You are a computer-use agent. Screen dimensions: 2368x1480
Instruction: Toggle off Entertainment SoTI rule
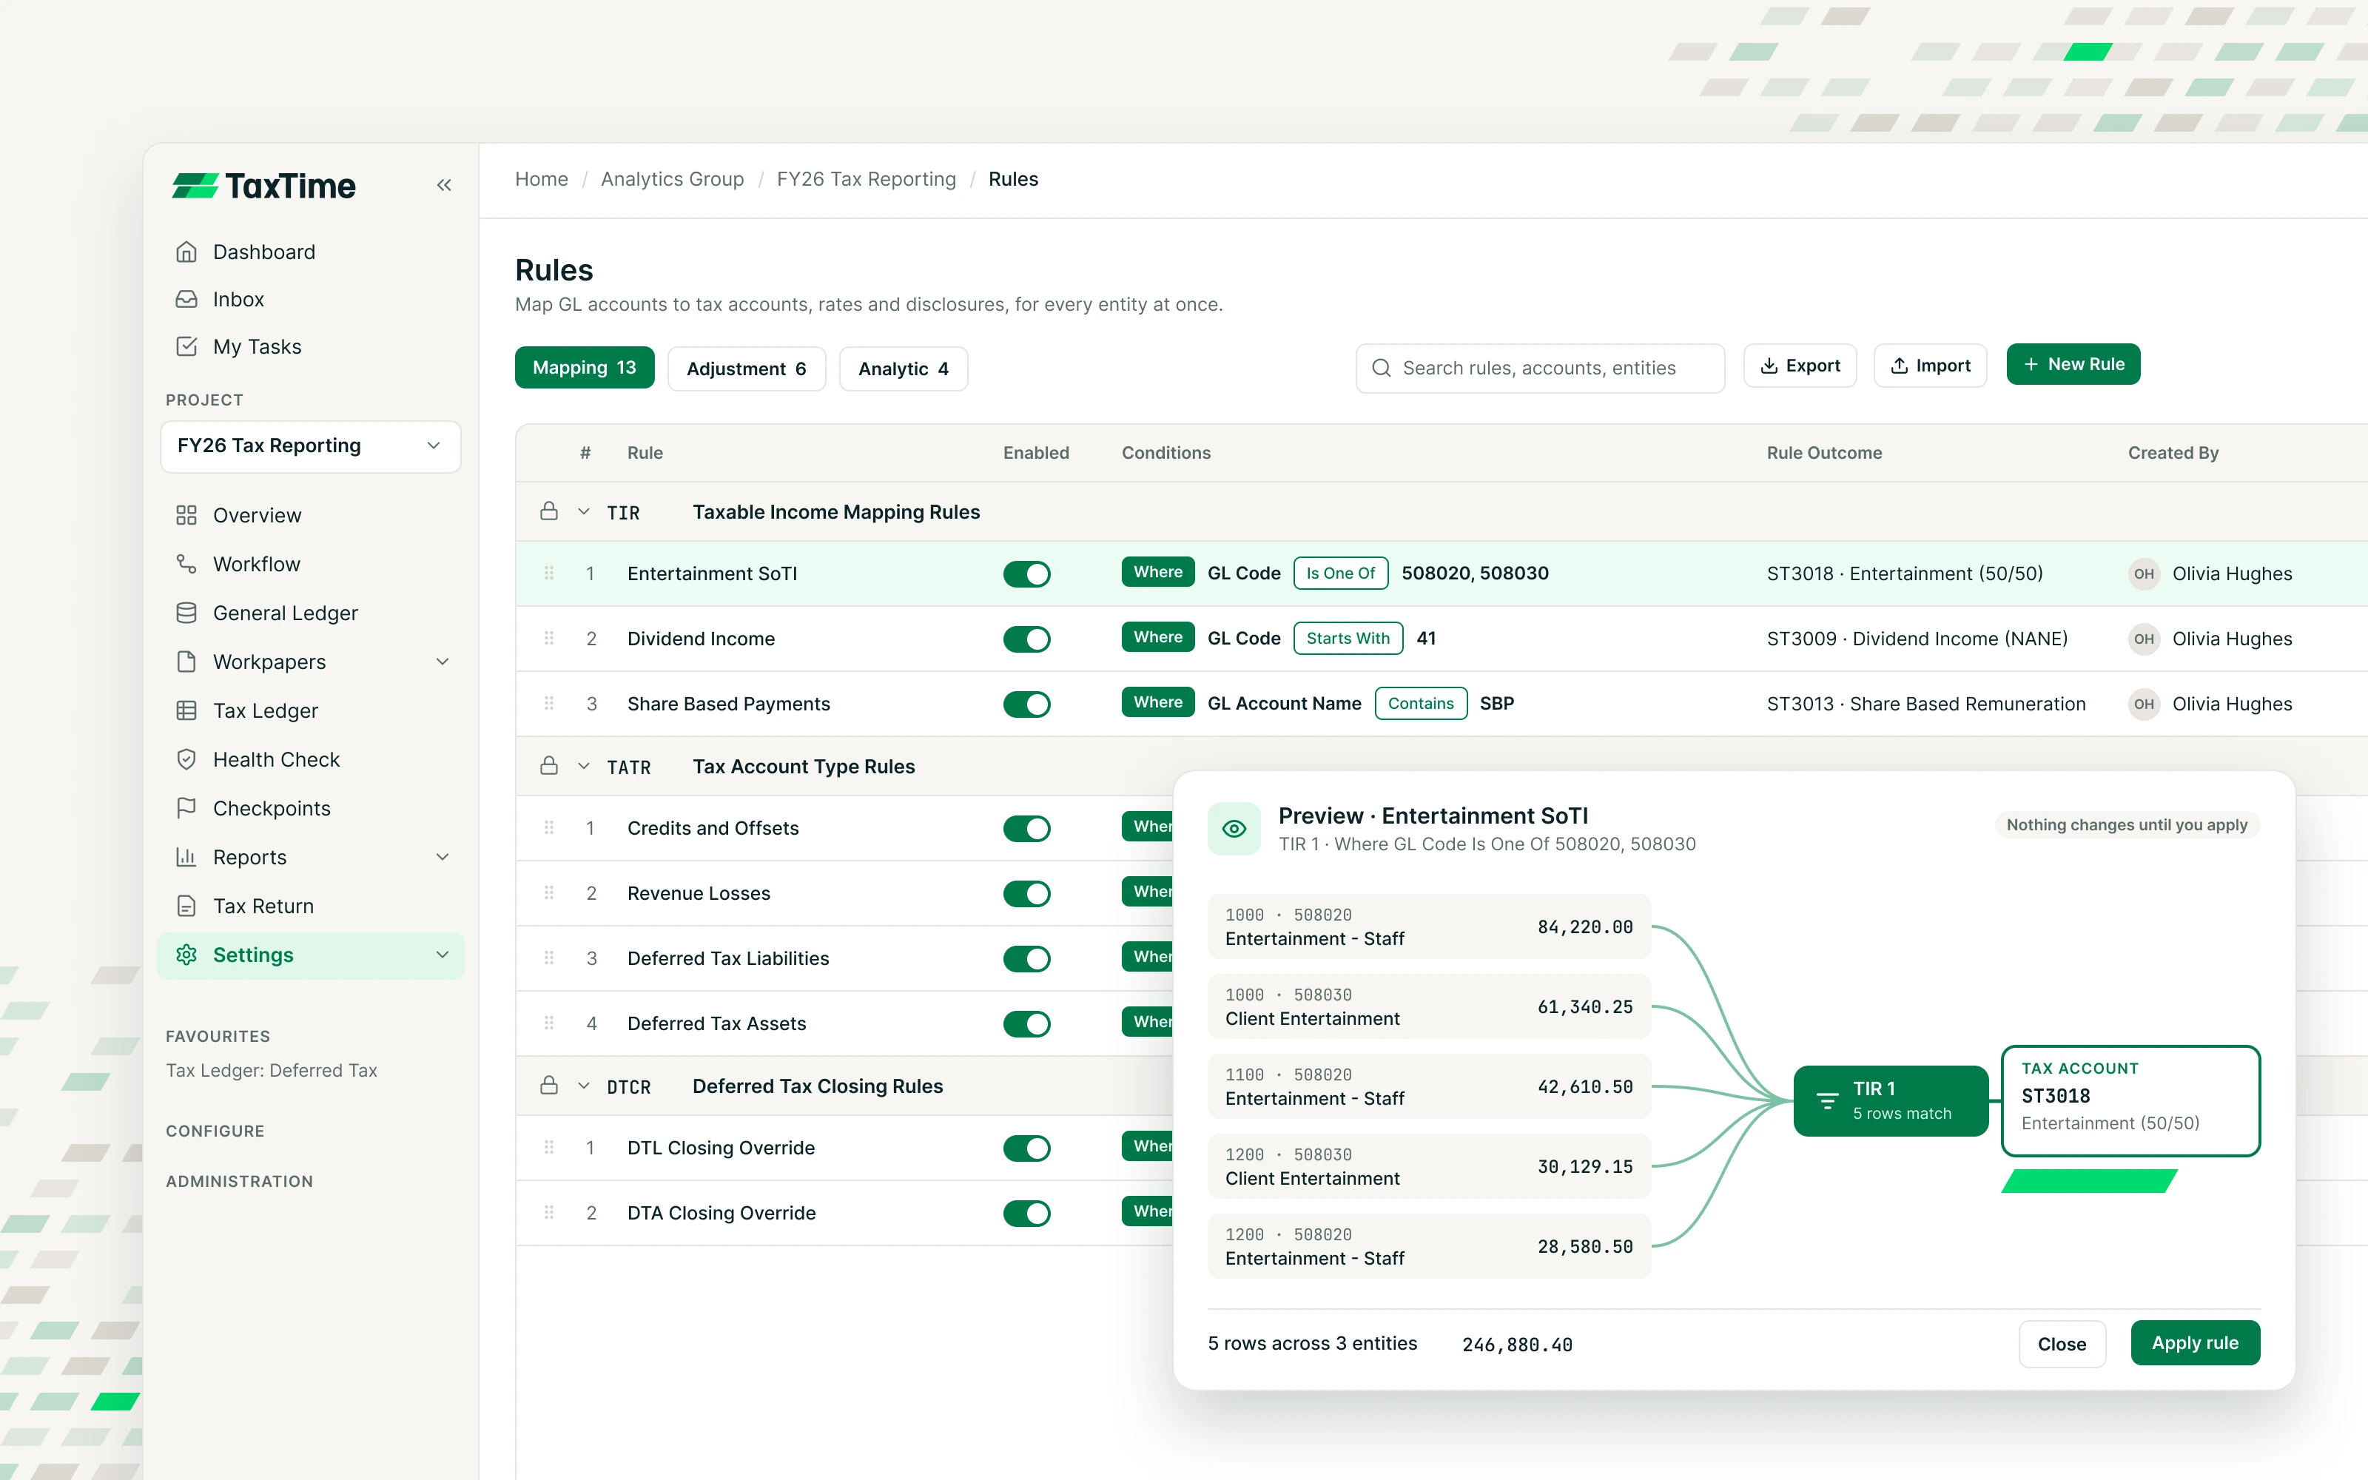(x=1026, y=573)
